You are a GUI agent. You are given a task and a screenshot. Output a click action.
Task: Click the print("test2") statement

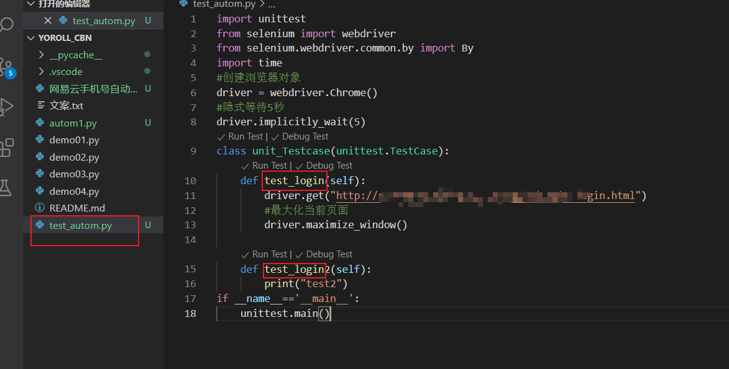(x=306, y=284)
